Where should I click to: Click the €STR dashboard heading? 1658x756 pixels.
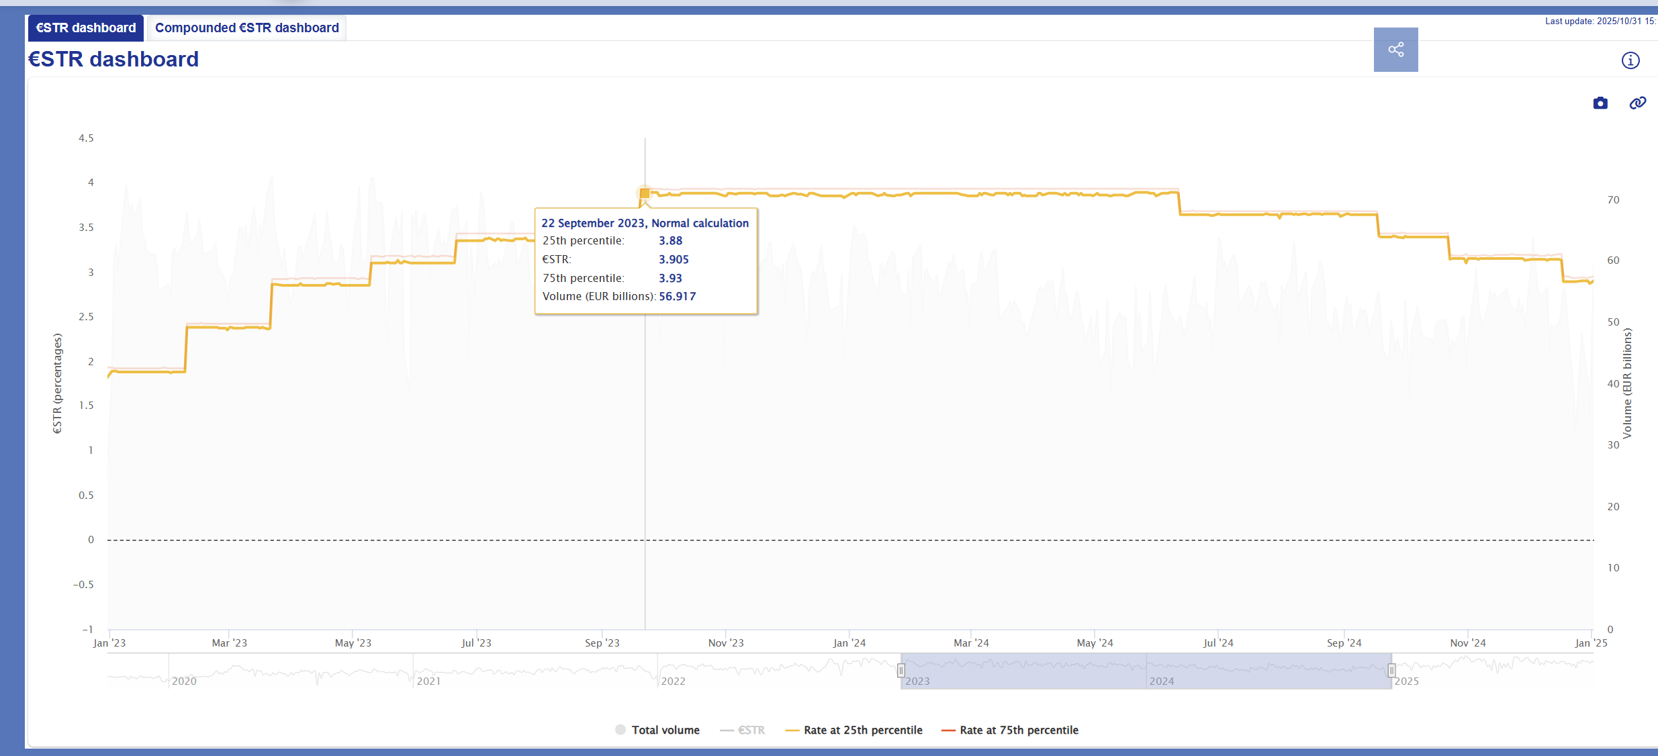[x=113, y=59]
